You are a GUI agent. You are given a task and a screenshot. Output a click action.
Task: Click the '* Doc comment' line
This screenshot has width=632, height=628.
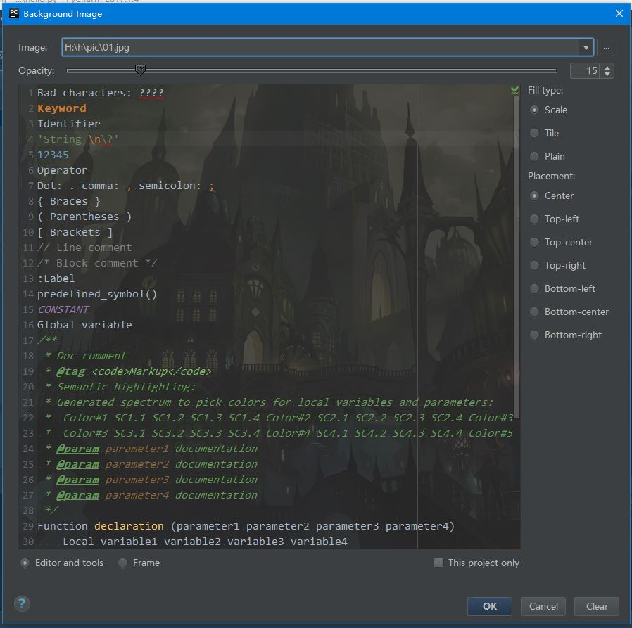coord(85,356)
